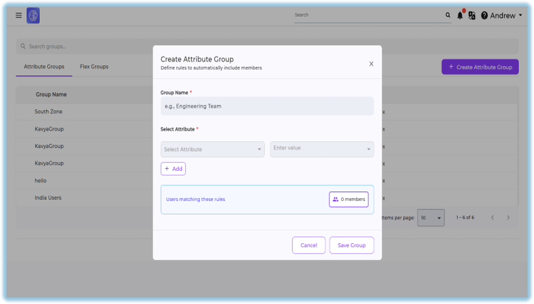Viewport: 534px width, 304px height.
Task: Focus the Group Name input field
Action: click(267, 106)
